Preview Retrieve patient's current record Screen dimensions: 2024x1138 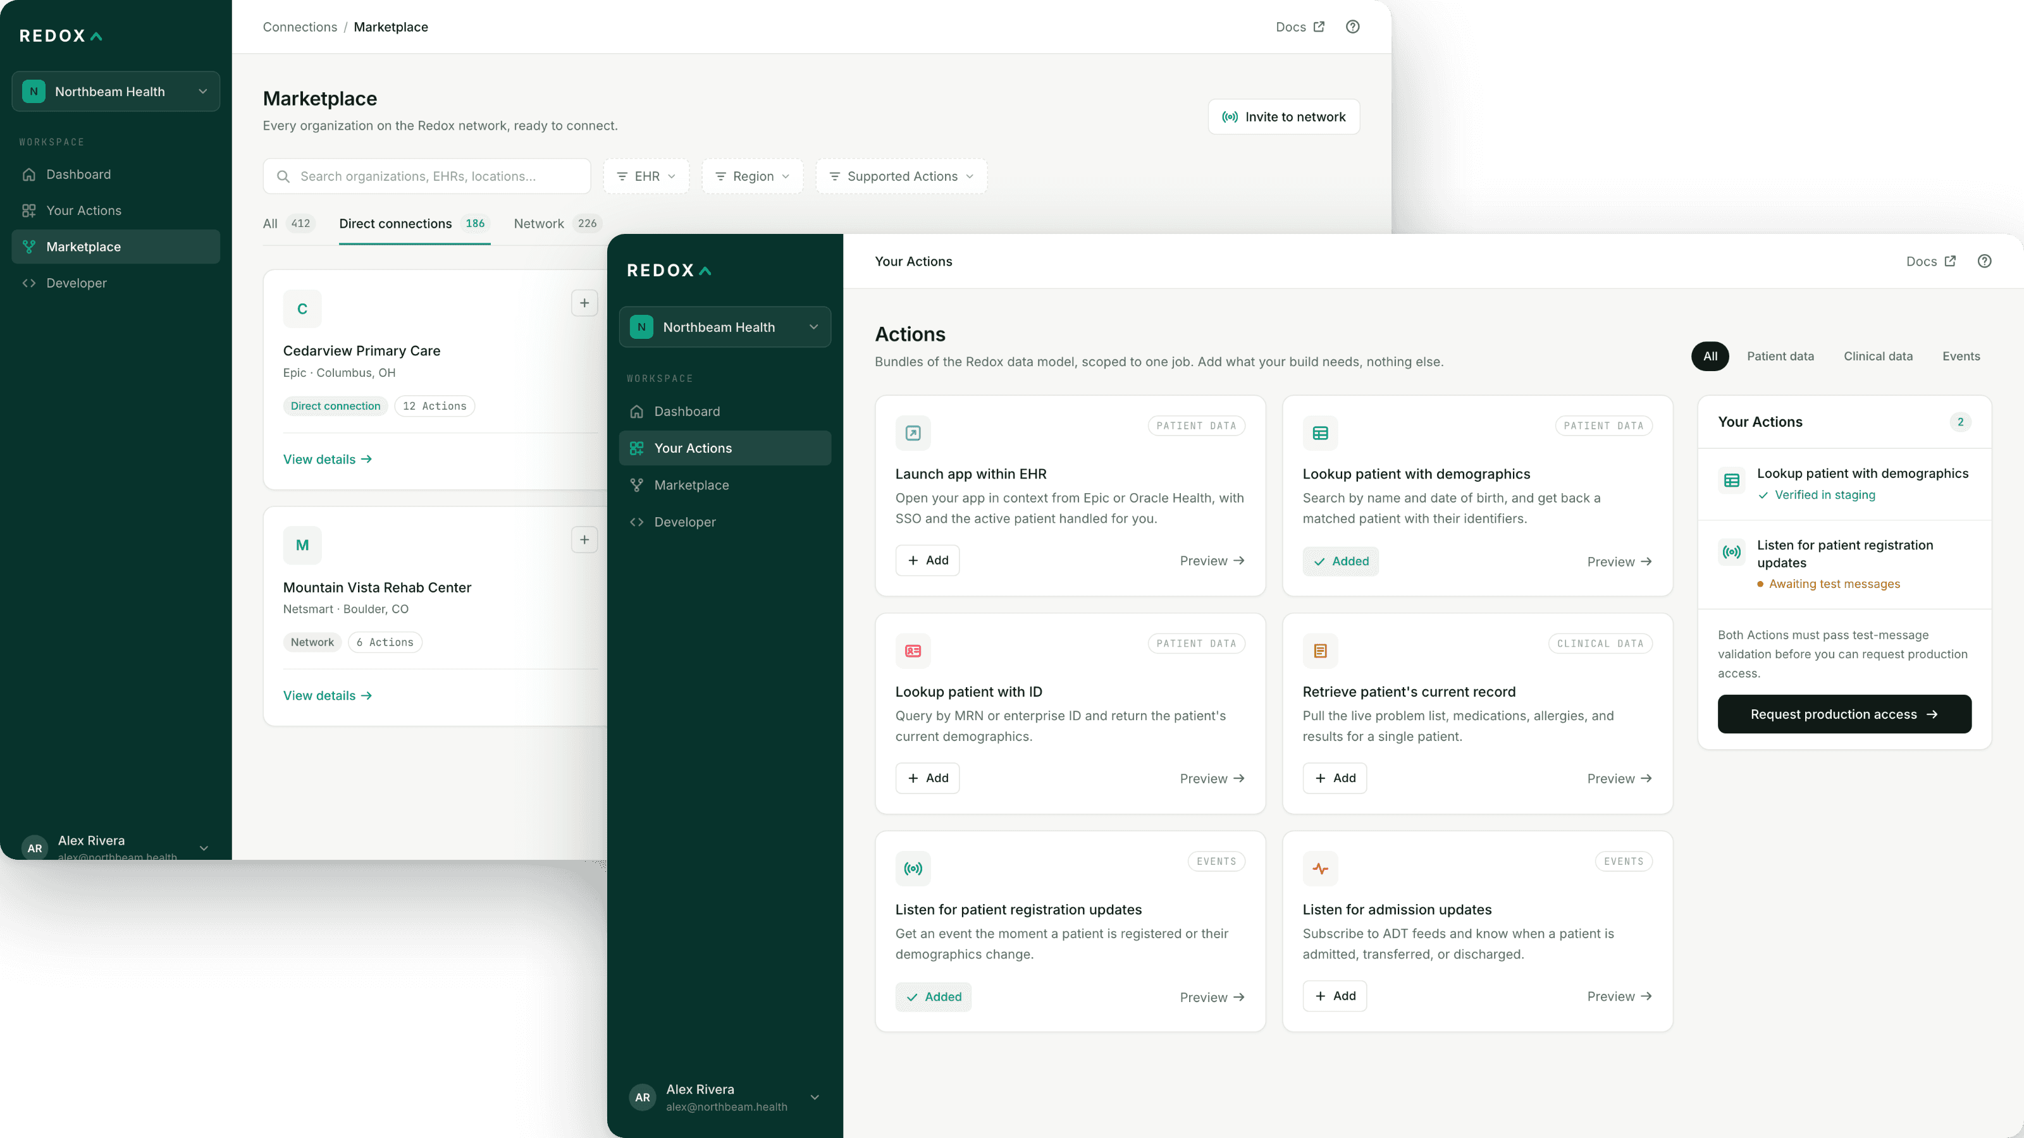(x=1619, y=778)
